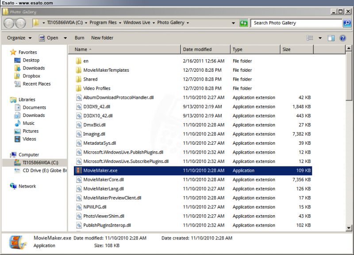Click the Shared folder icon
This screenshot has width=354, height=255.
click(x=79, y=79)
